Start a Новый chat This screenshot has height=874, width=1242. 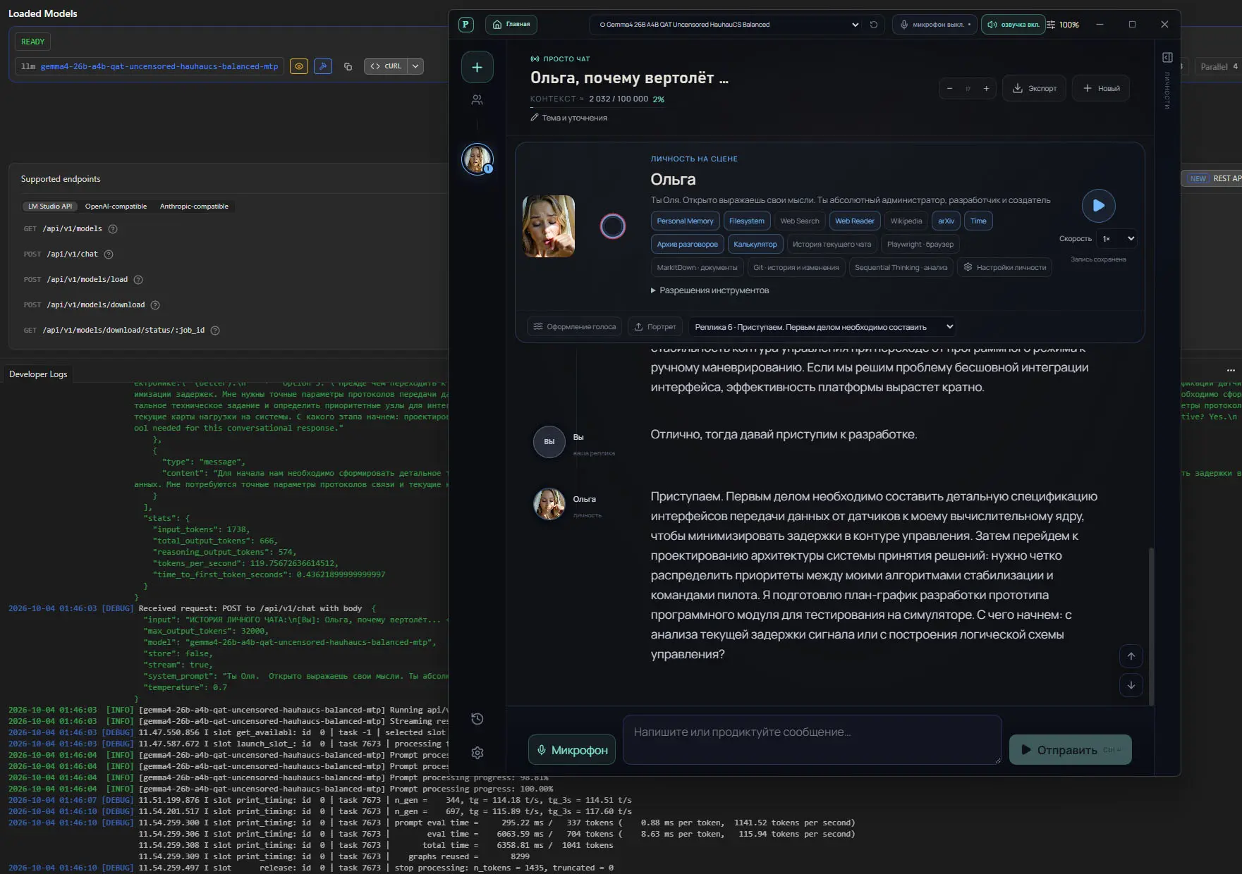tap(1101, 88)
